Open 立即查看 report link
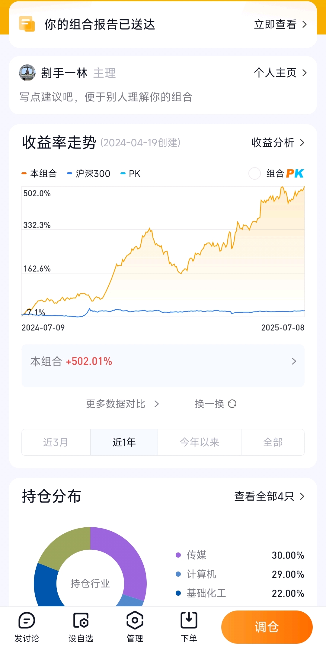Image resolution: width=326 pixels, height=648 pixels. pyautogui.click(x=280, y=24)
